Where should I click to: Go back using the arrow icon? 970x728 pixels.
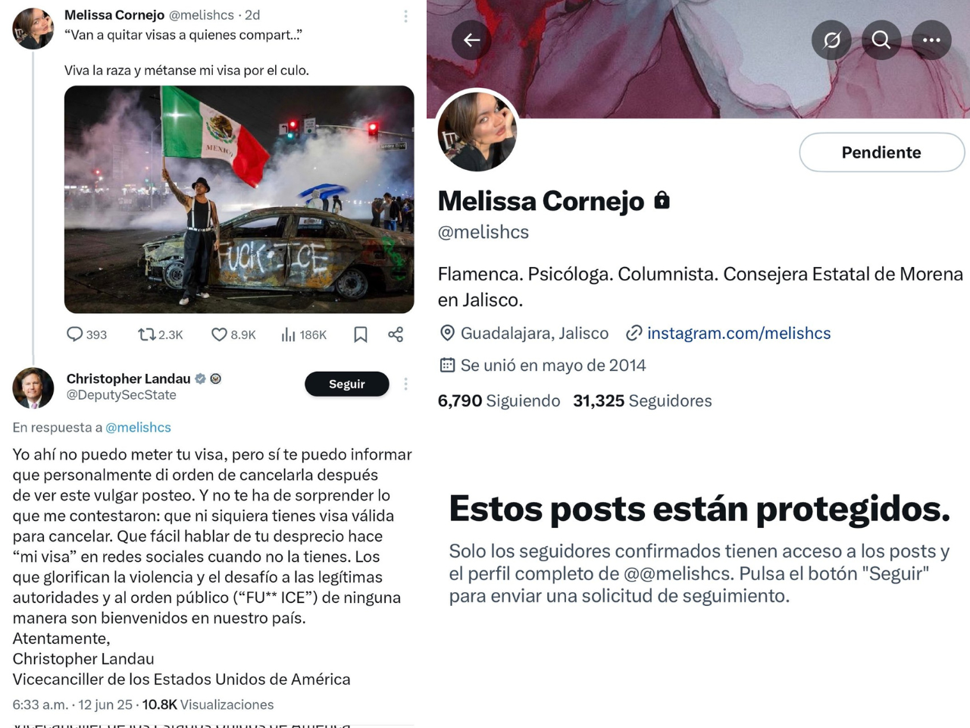click(471, 39)
